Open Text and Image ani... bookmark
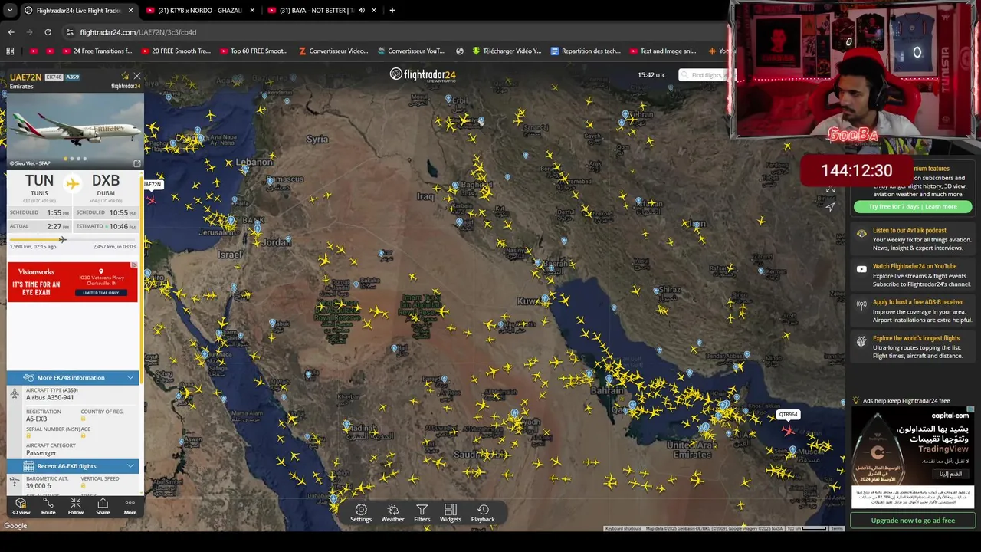Screen dimensions: 981x552 click(x=663, y=51)
